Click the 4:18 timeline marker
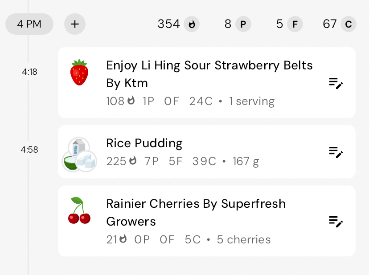Viewport: 369px width, 275px height. [29, 71]
